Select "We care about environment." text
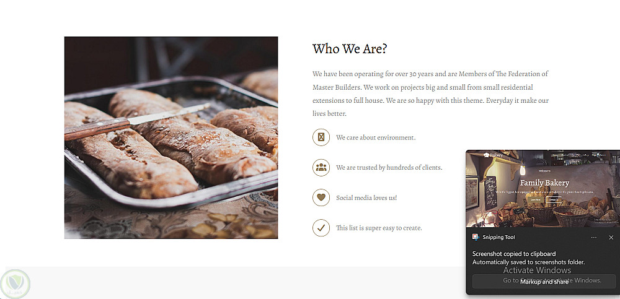 (x=376, y=137)
